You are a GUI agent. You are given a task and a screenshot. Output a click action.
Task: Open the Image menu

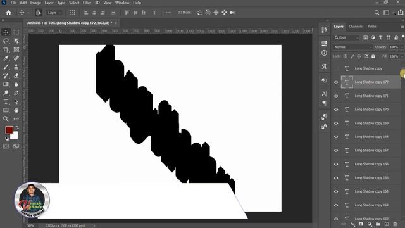tap(35, 3)
